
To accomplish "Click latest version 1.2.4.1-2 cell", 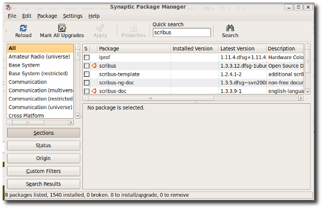I will (x=231, y=74).
